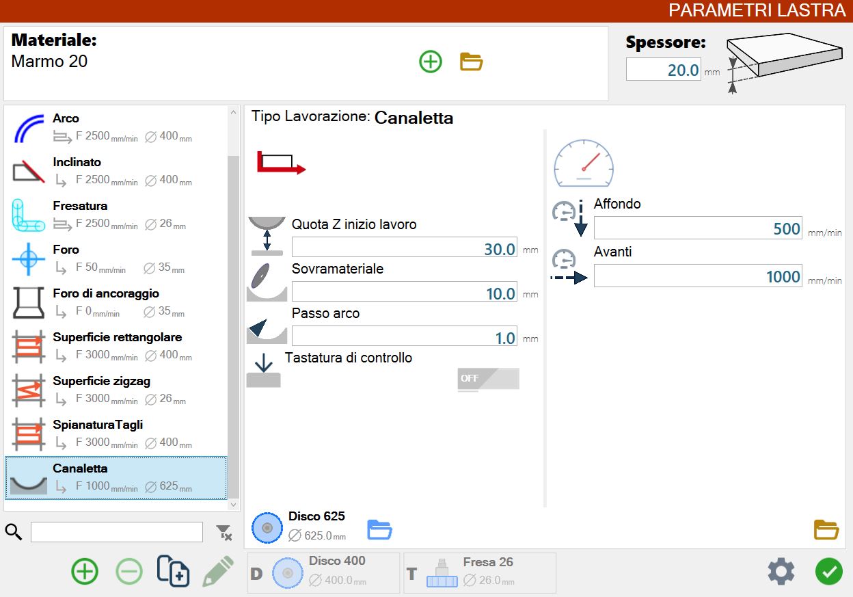
Task: Open yellow folder in Canaletta panel corner
Action: point(826,529)
